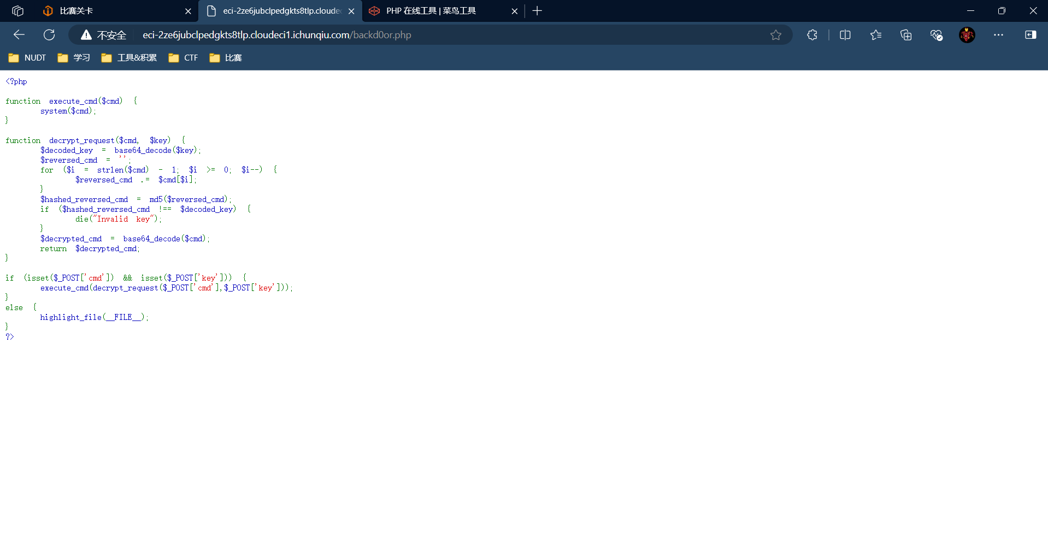Open the CTF bookmarks folder
The width and height of the screenshot is (1048, 552).
click(184, 58)
